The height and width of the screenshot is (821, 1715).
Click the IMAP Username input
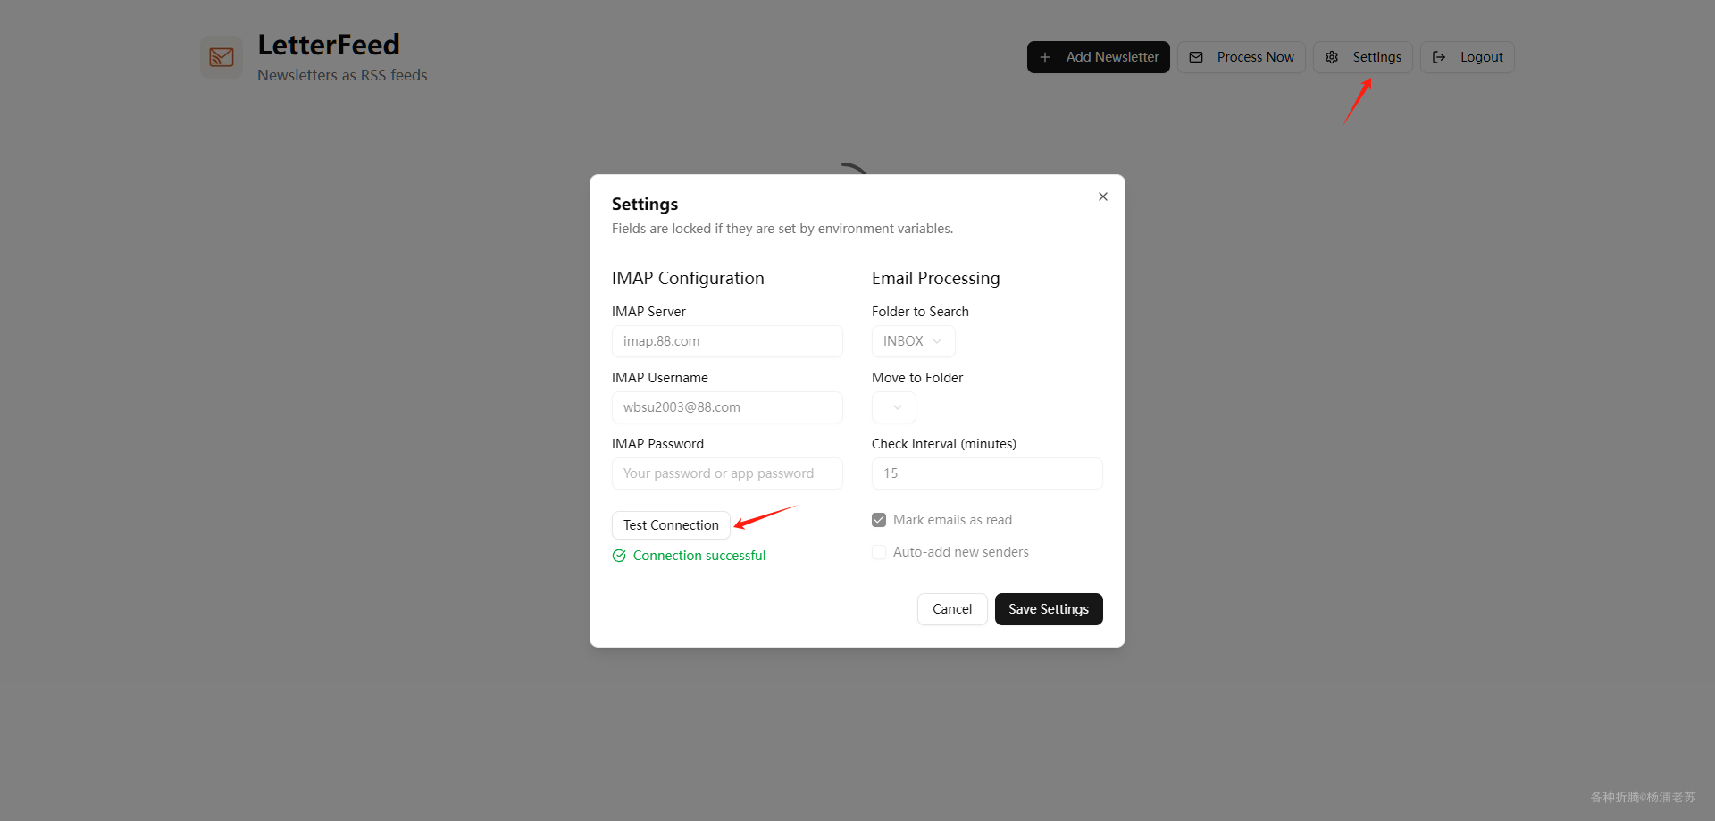[727, 407]
